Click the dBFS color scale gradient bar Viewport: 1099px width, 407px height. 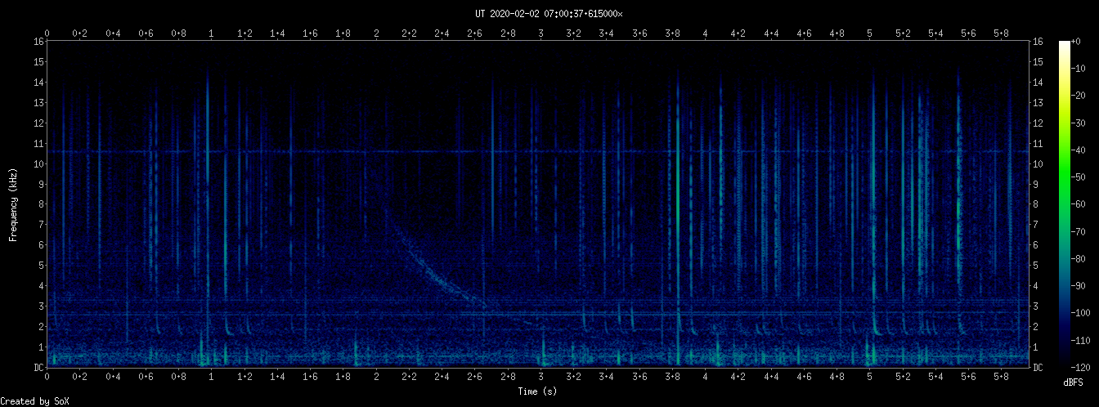[1064, 204]
